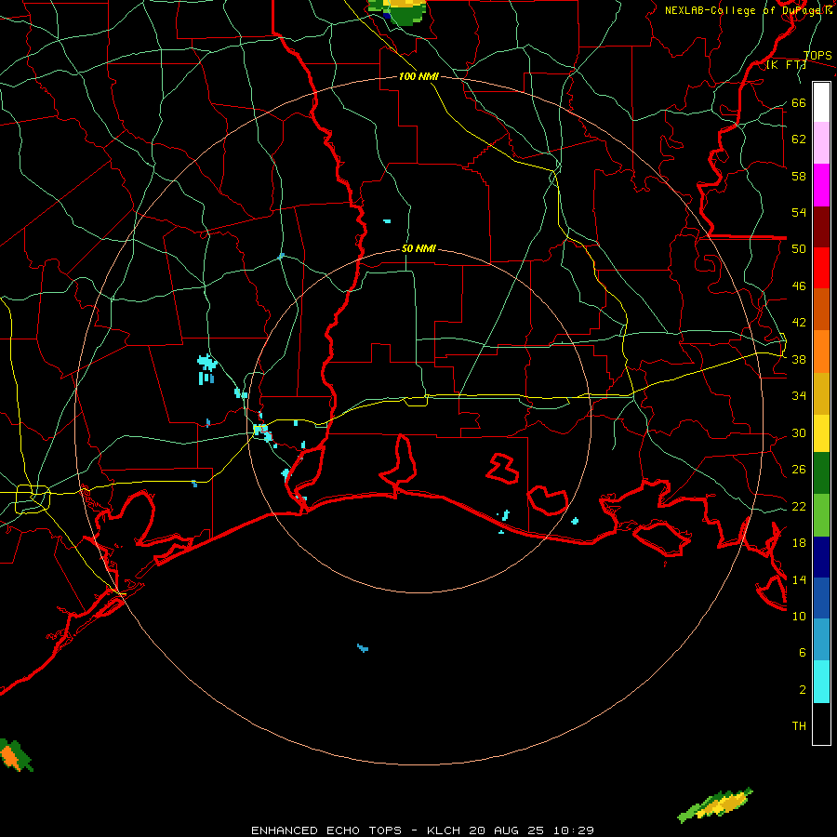This screenshot has height=837, width=837.
Task: Select the dark green 26 kft swatch
Action: (821, 473)
